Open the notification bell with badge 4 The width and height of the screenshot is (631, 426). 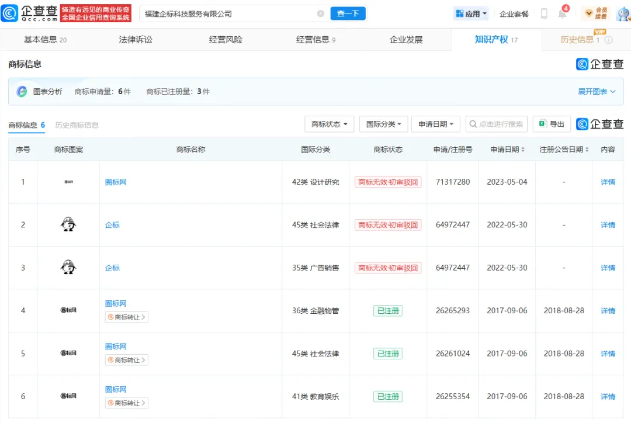[x=563, y=14]
